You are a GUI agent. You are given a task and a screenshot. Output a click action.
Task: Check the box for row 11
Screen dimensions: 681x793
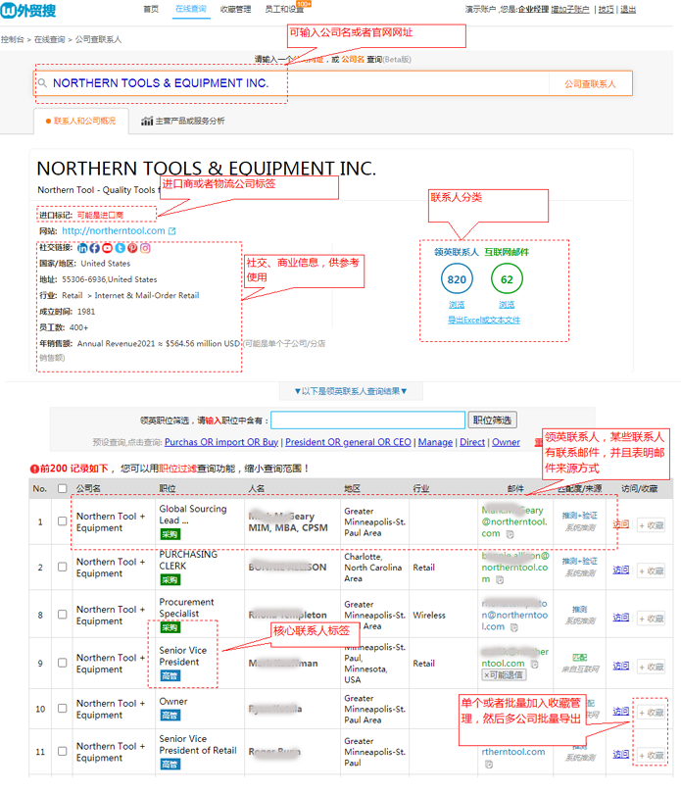62,752
